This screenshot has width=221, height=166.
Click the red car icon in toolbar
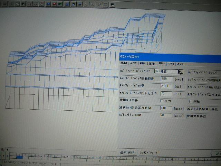point(54,5)
